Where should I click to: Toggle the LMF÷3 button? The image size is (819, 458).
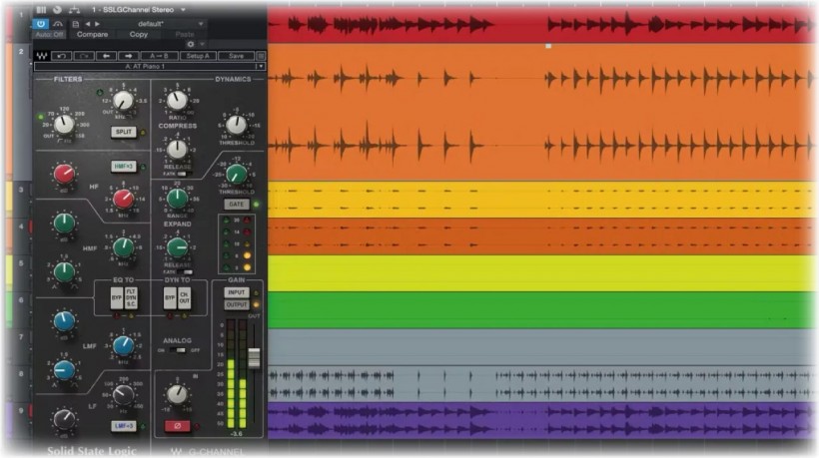click(124, 426)
